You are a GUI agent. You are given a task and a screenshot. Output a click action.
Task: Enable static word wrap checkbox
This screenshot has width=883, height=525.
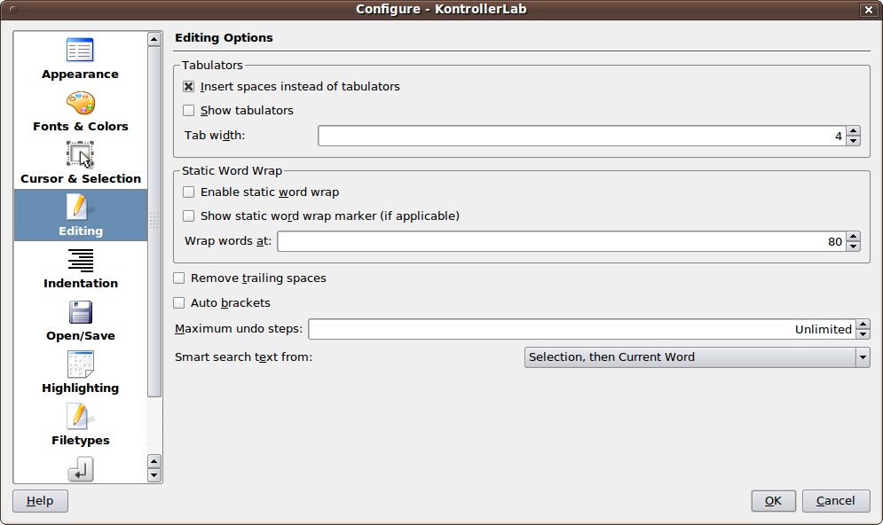(x=188, y=192)
